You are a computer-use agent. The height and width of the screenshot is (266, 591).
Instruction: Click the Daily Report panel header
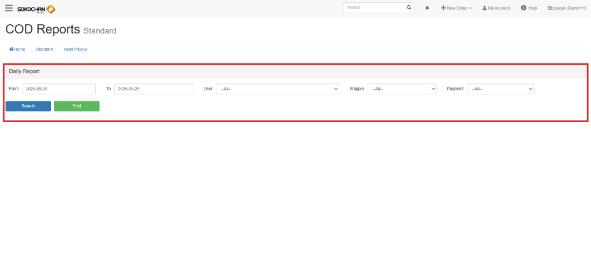click(x=295, y=71)
